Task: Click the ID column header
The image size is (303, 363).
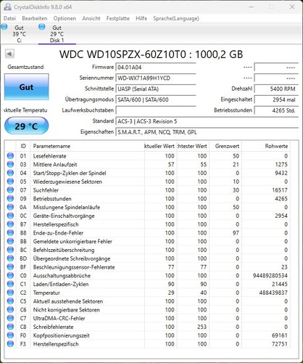Action: point(23,146)
